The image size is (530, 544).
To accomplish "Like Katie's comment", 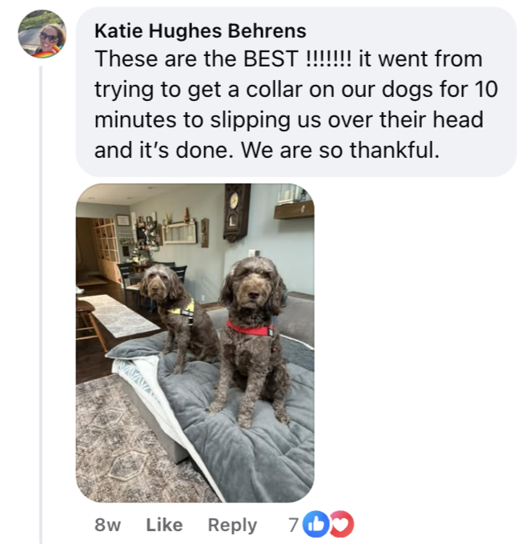I will pyautogui.click(x=164, y=525).
